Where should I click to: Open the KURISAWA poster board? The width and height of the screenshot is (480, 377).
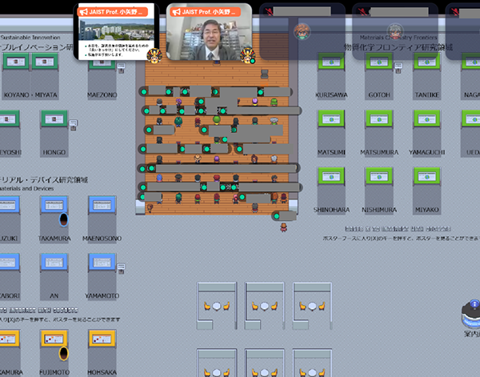pos(331,61)
